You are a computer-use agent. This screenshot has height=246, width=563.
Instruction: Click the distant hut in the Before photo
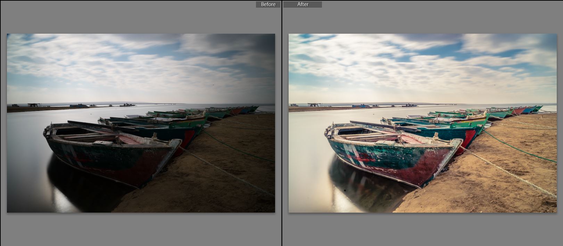pyautogui.click(x=34, y=105)
